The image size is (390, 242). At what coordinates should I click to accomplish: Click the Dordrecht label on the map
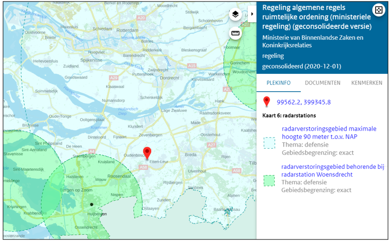click(x=169, y=78)
